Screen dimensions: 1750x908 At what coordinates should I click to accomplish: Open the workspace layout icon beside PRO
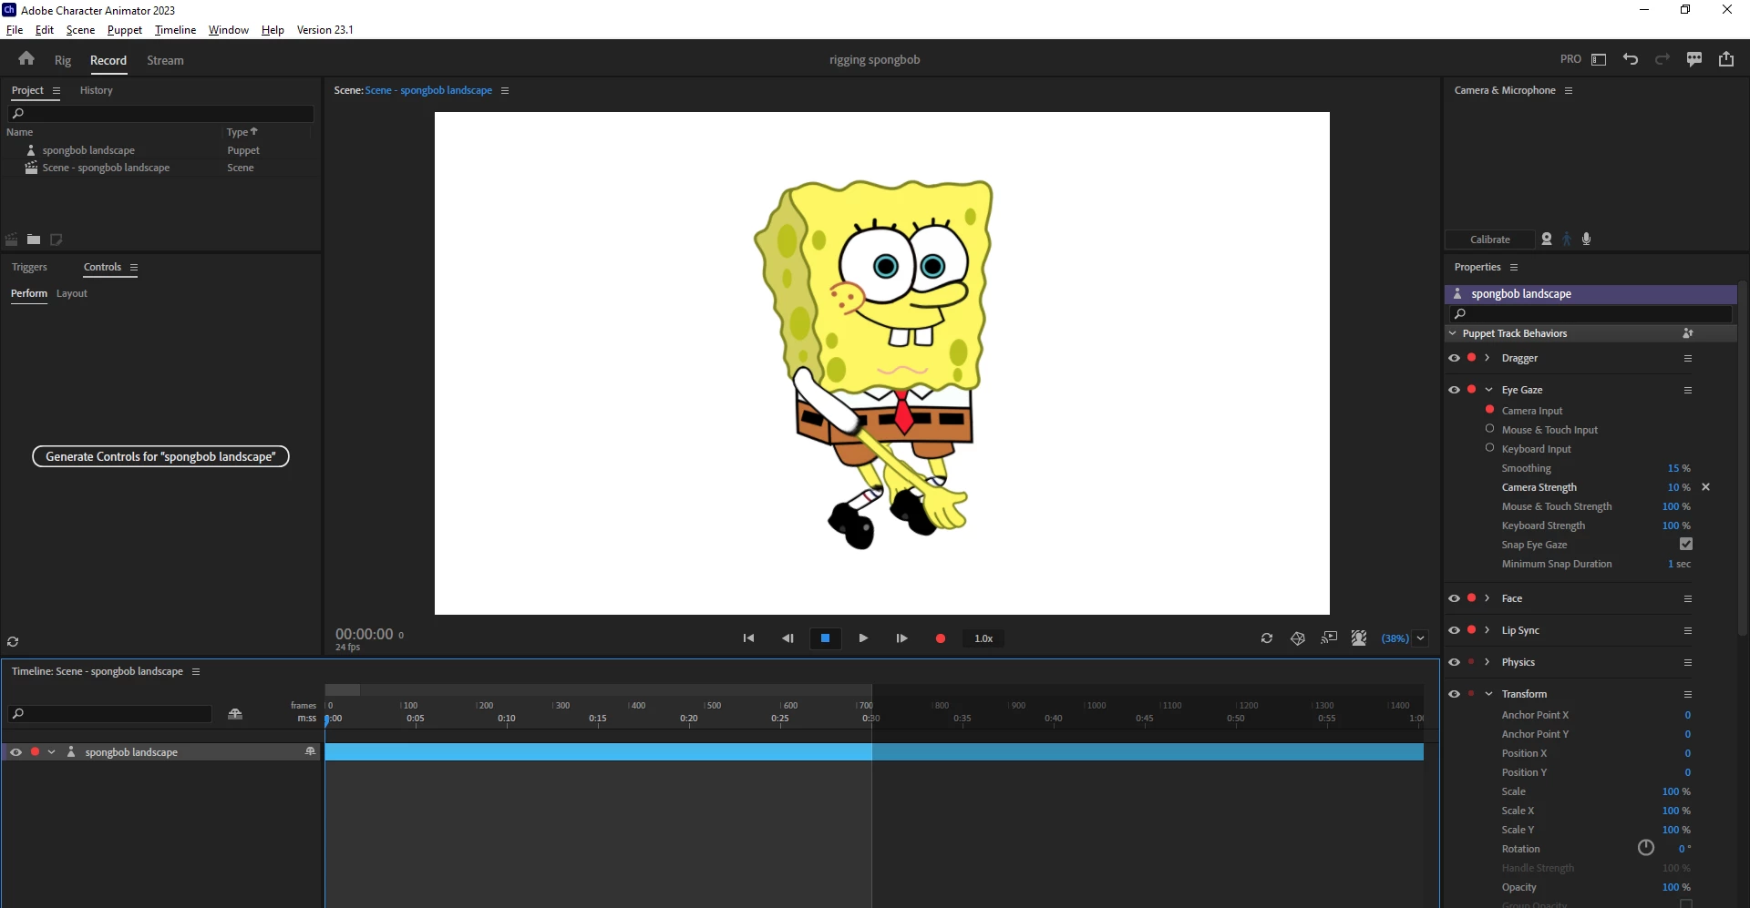pos(1599,59)
